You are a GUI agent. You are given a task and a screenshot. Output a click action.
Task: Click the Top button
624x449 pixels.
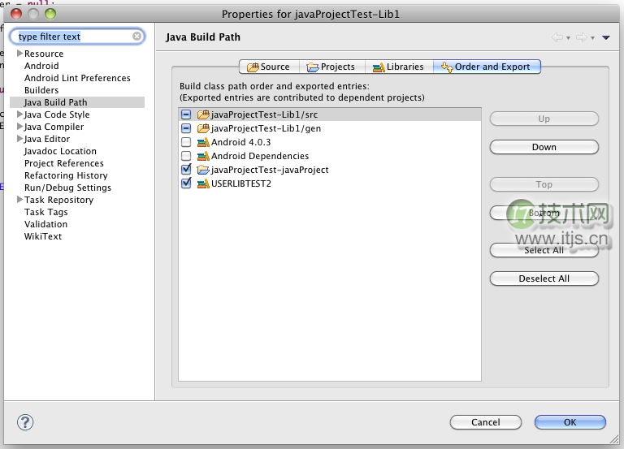point(544,184)
